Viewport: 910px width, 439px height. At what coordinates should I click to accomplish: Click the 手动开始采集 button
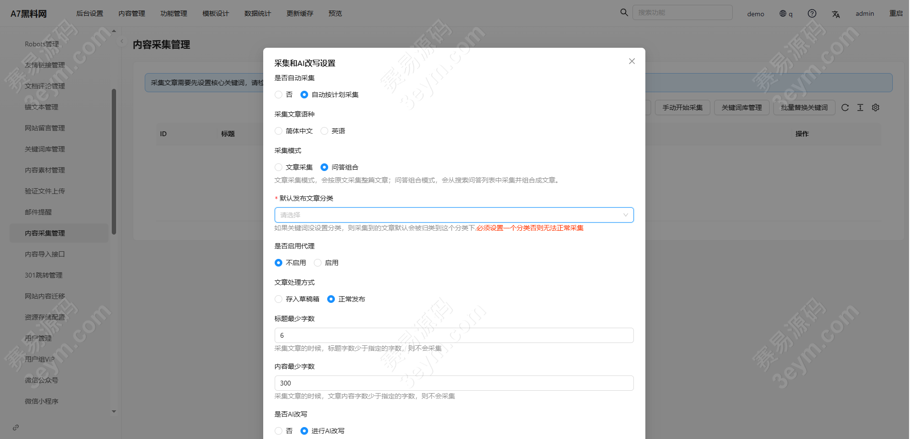coord(682,107)
